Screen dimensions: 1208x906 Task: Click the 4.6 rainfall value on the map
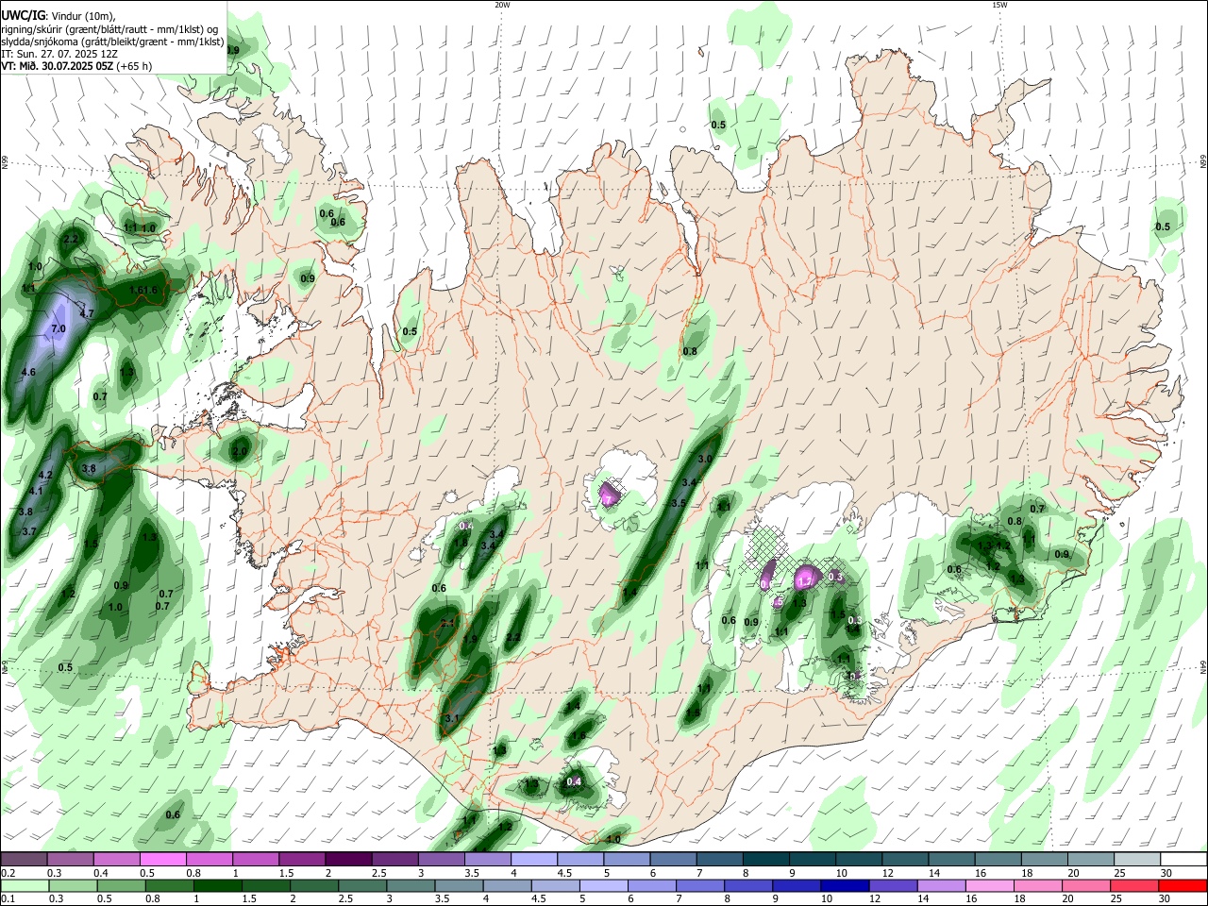(x=28, y=373)
